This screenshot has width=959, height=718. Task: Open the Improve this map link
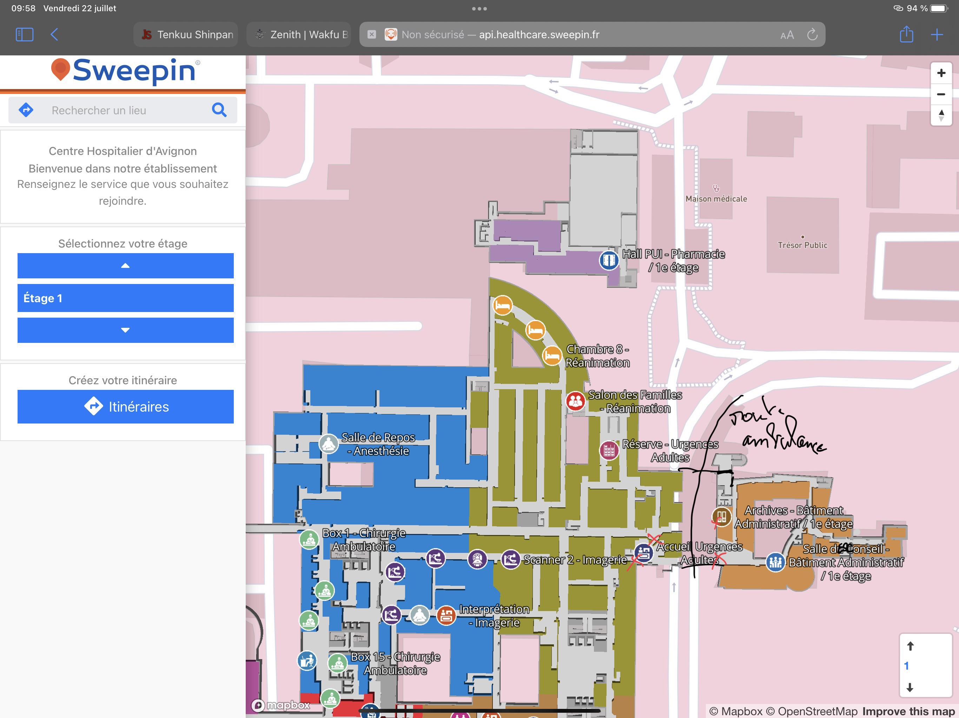coord(908,711)
